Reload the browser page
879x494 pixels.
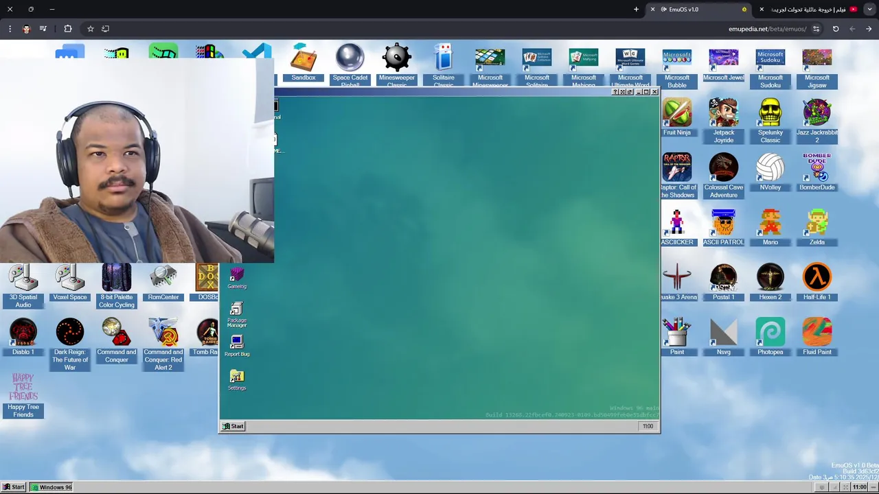[x=836, y=29]
